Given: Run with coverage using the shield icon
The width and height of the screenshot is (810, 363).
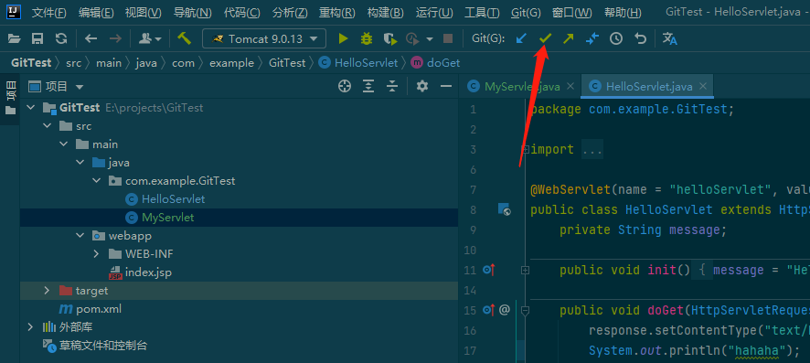Looking at the screenshot, I should point(390,38).
